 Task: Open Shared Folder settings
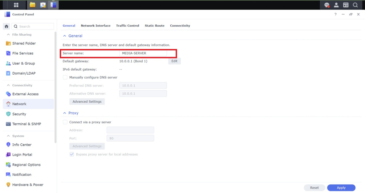click(x=28, y=43)
